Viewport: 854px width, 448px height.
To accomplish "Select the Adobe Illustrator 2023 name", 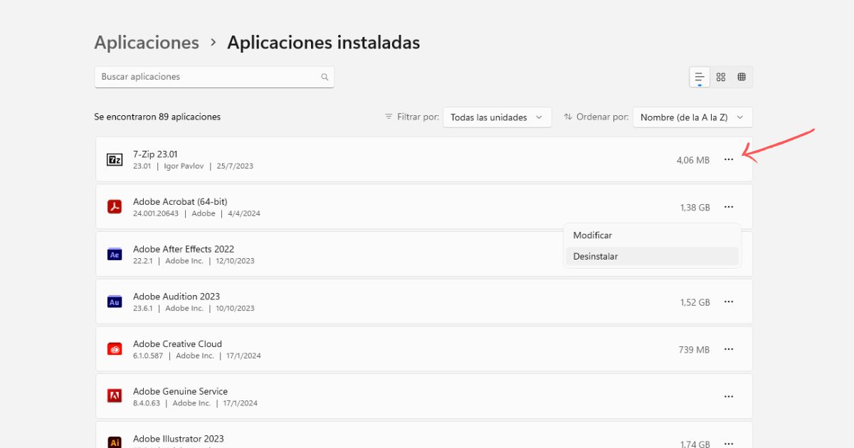I will click(x=179, y=439).
